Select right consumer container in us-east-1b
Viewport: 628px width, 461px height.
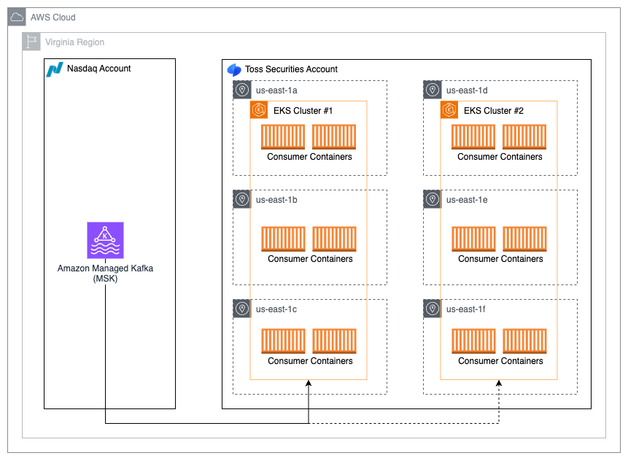point(335,239)
